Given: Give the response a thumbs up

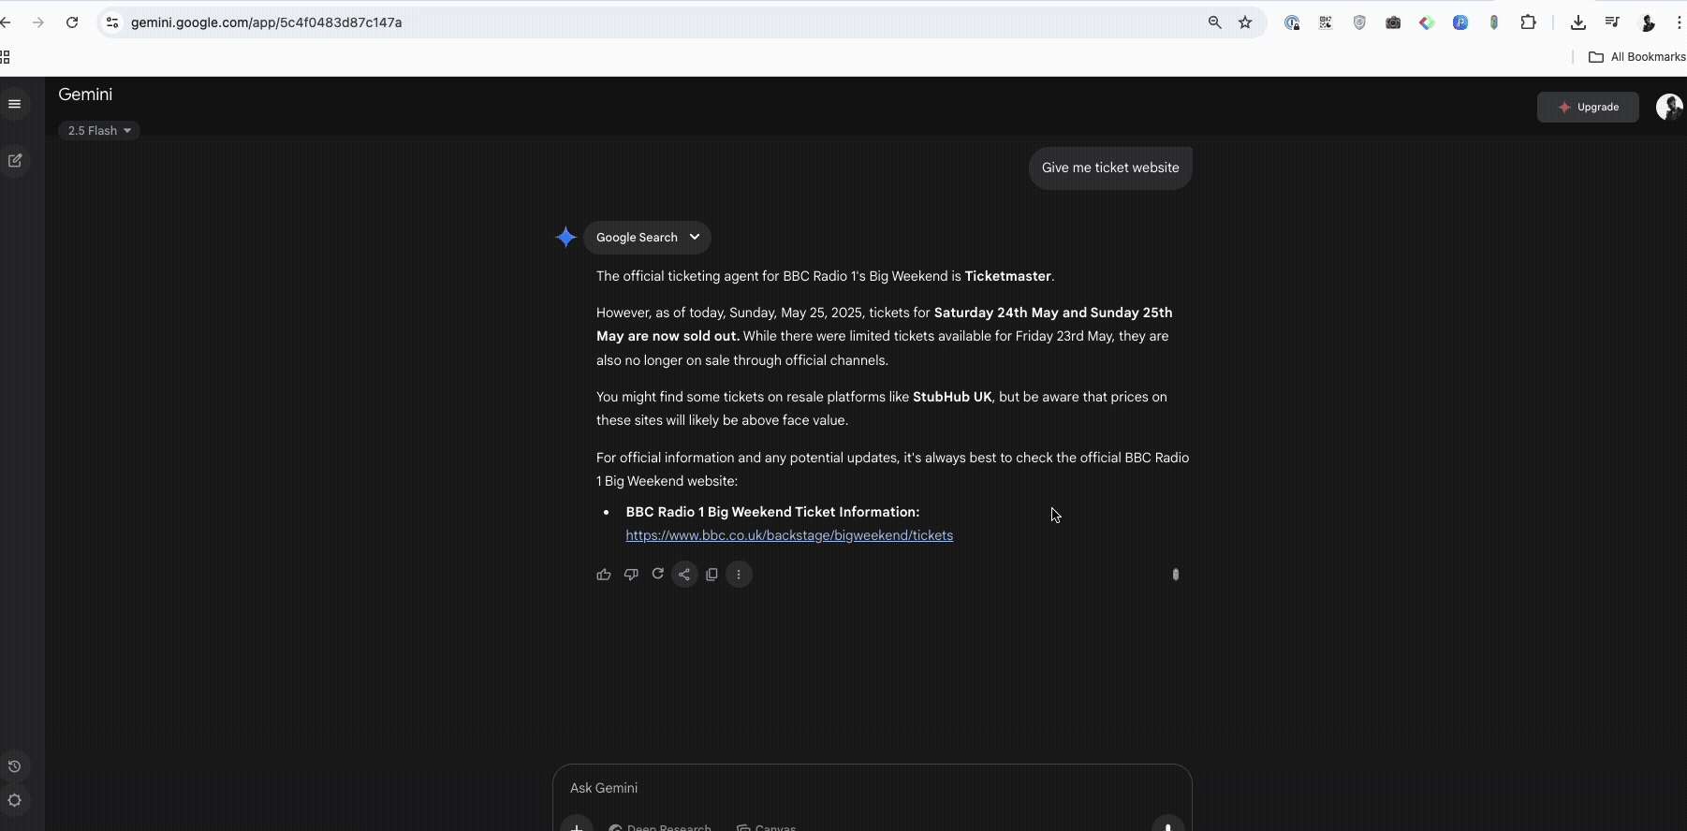Looking at the screenshot, I should coord(604,575).
